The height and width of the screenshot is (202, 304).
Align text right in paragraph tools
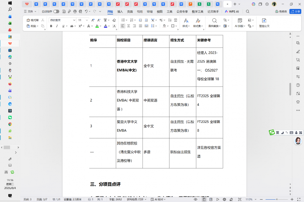click(x=135, y=26)
